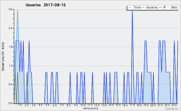This screenshot has height=111, width=181.
Task: Click the 0.0 y-axis value
Action: point(10,103)
